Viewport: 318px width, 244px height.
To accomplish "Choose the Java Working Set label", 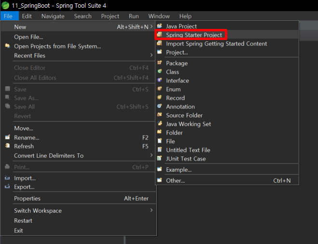I will 188,124.
